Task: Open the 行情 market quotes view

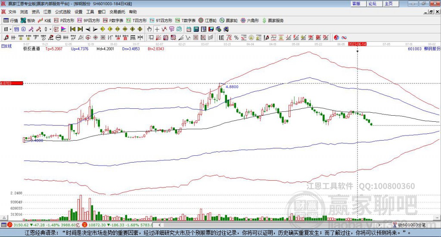Action: (x=10, y=21)
